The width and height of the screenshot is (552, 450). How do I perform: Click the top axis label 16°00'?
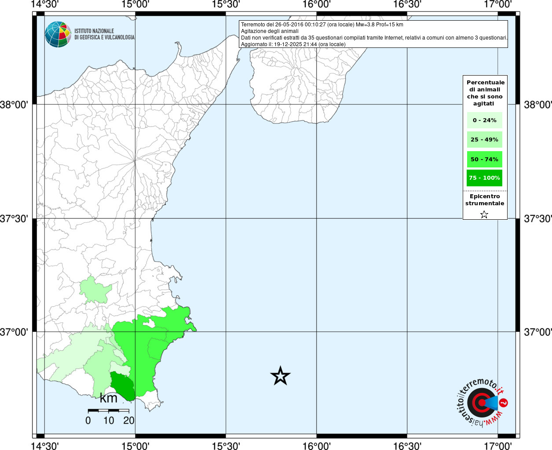pos(317,4)
